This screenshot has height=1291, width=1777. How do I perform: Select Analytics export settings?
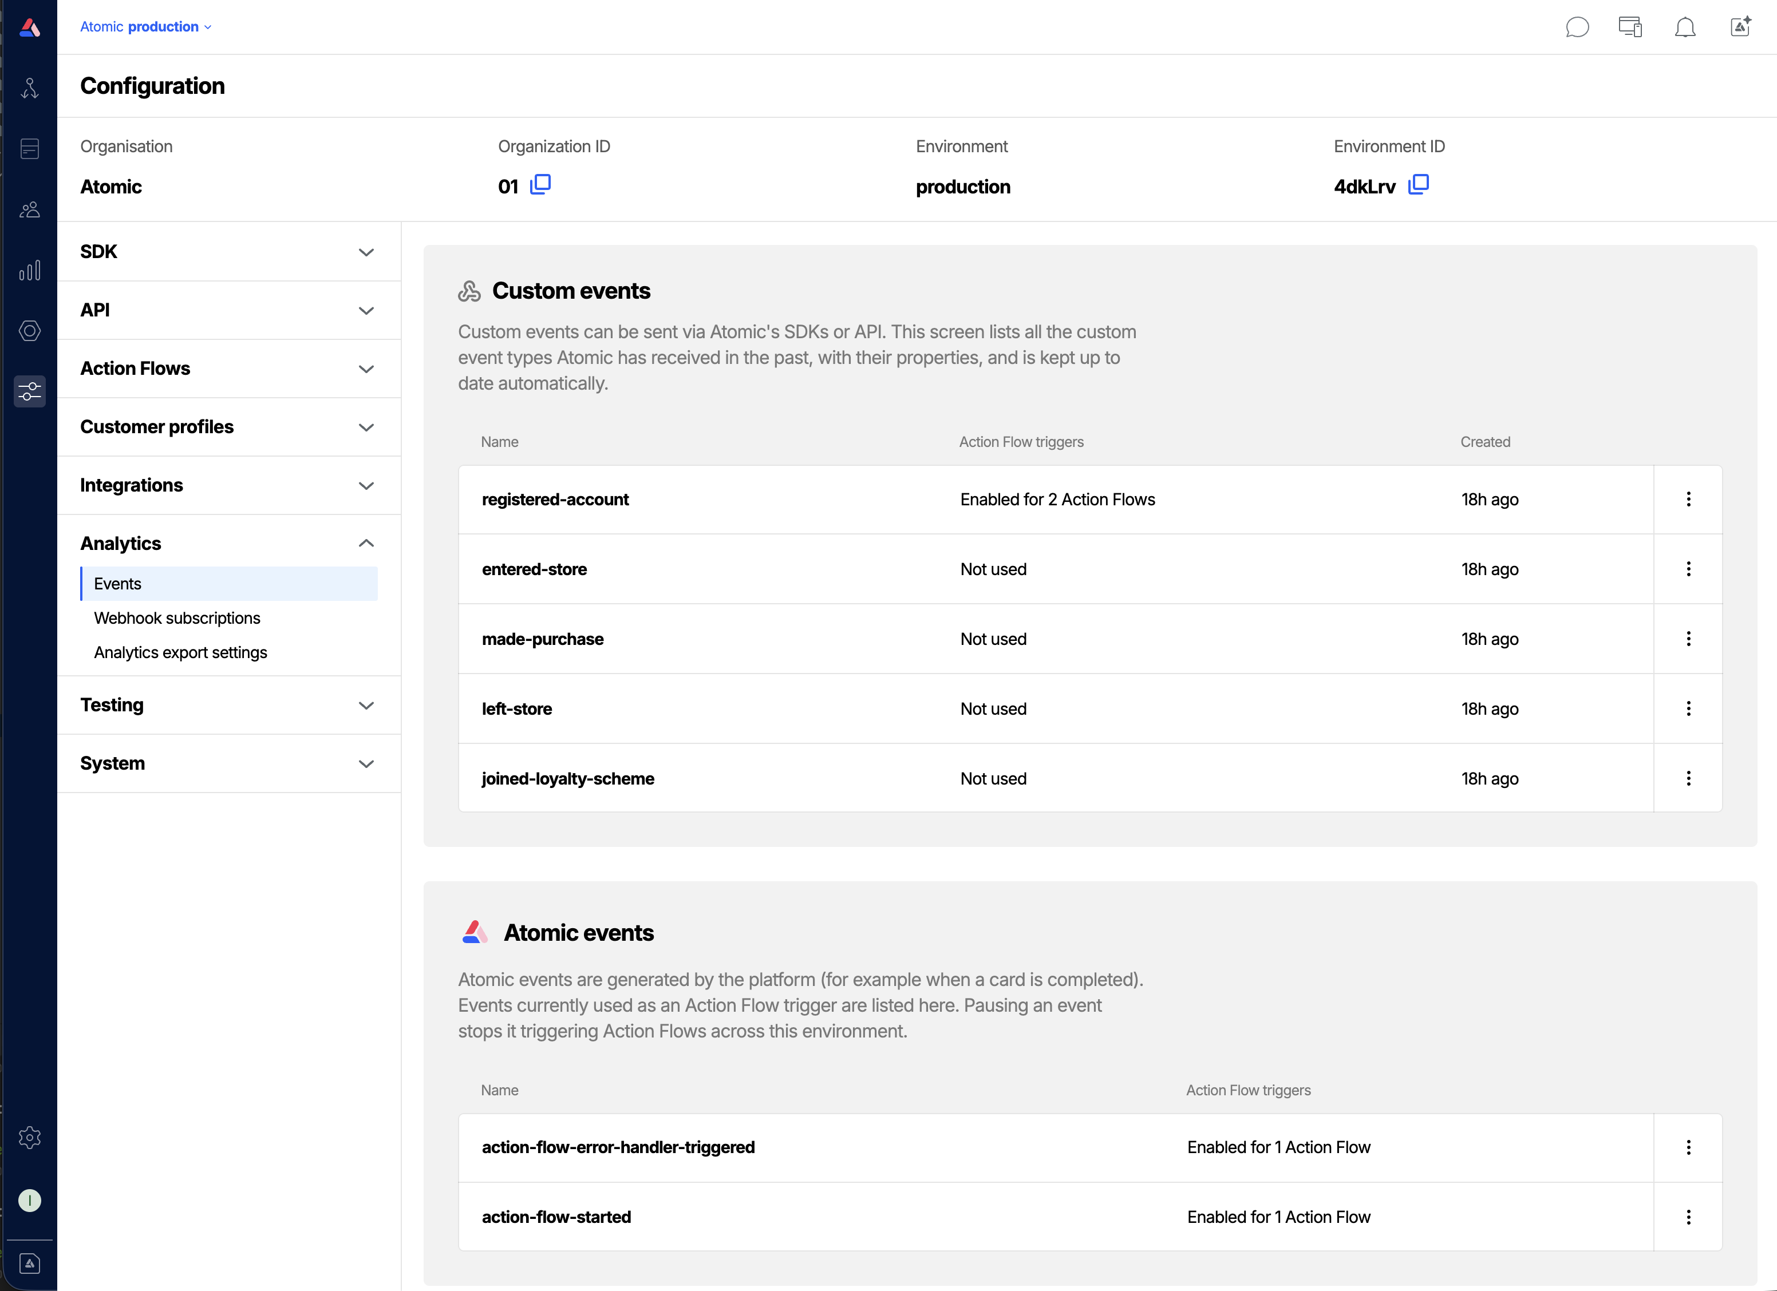(x=180, y=652)
